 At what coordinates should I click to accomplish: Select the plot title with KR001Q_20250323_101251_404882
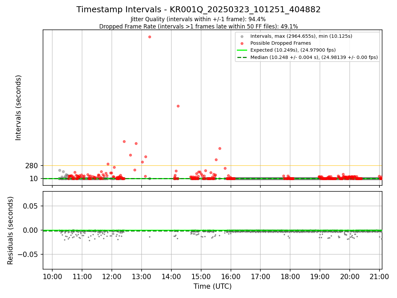[x=198, y=10]
